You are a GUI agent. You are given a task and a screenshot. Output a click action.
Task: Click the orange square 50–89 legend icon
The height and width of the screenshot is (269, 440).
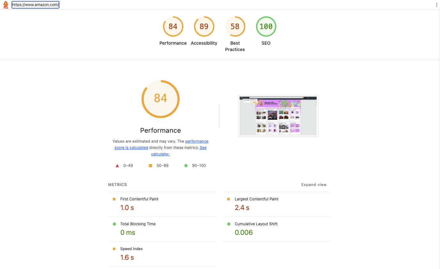pos(151,166)
